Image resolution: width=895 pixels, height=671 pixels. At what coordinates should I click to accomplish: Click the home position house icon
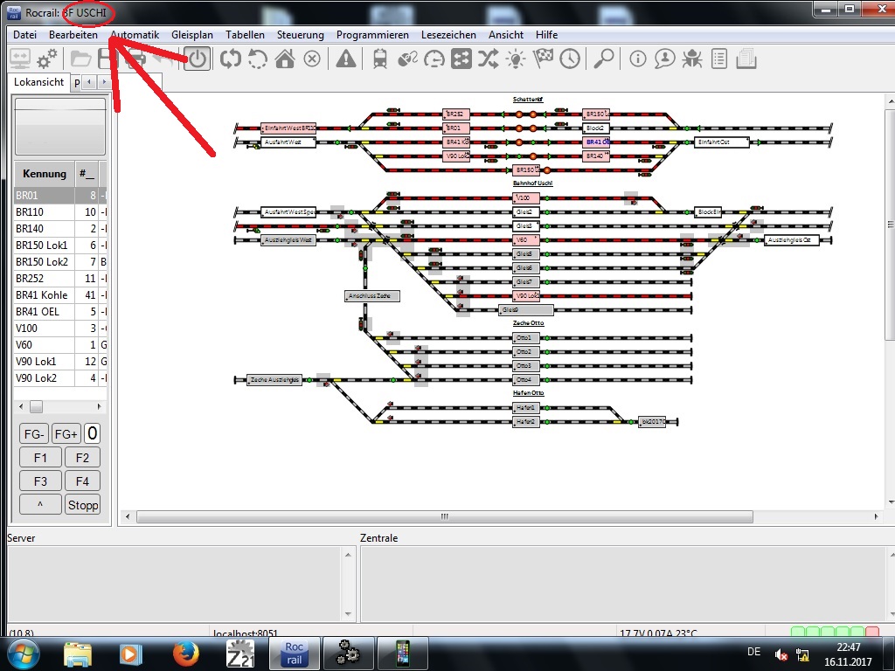[285, 59]
